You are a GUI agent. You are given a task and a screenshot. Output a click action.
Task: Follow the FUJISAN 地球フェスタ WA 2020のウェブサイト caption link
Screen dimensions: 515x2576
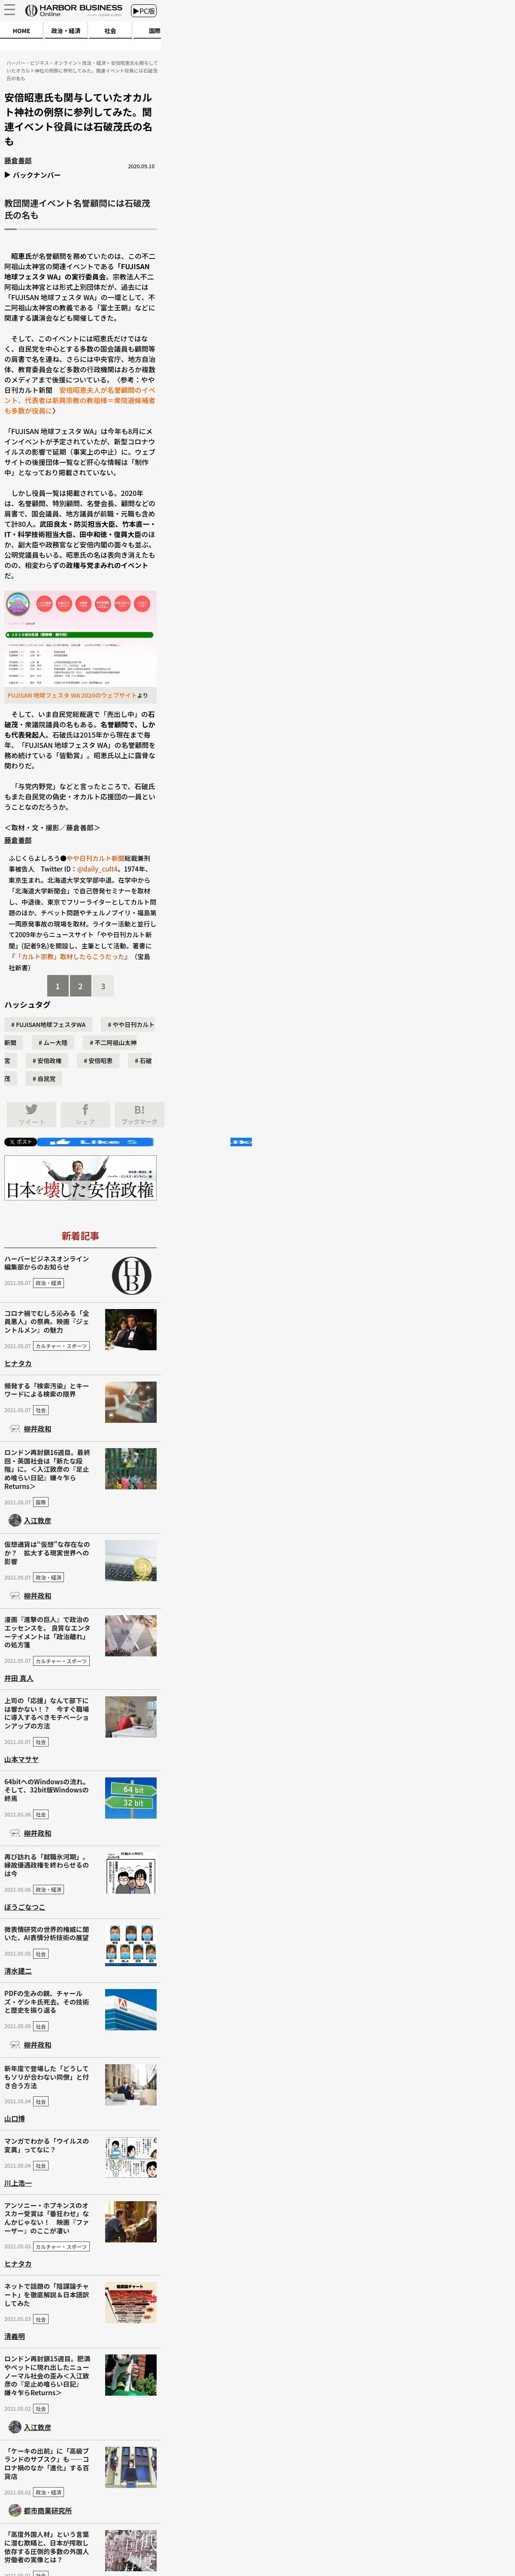[72, 695]
